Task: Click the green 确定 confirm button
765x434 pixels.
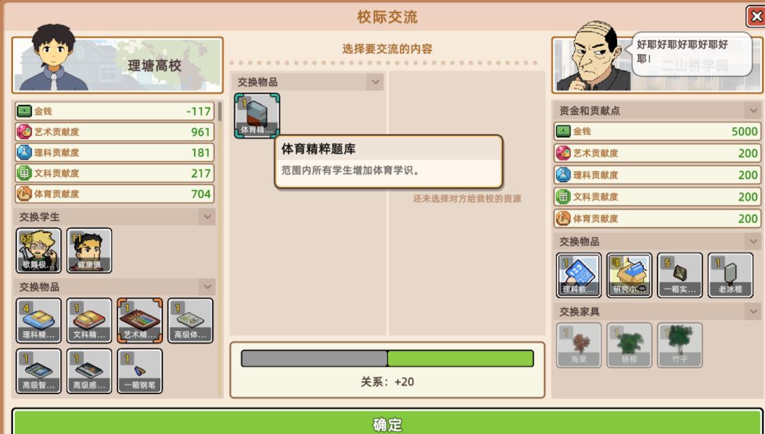Action: (387, 423)
